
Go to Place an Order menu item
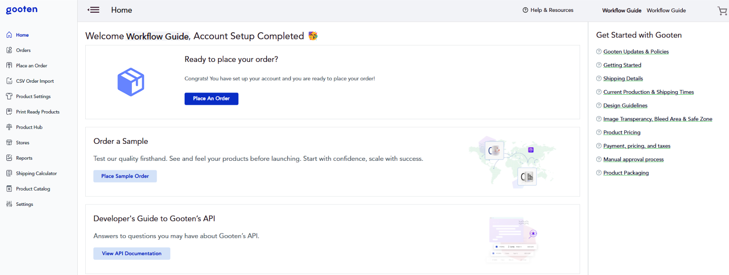pos(31,66)
